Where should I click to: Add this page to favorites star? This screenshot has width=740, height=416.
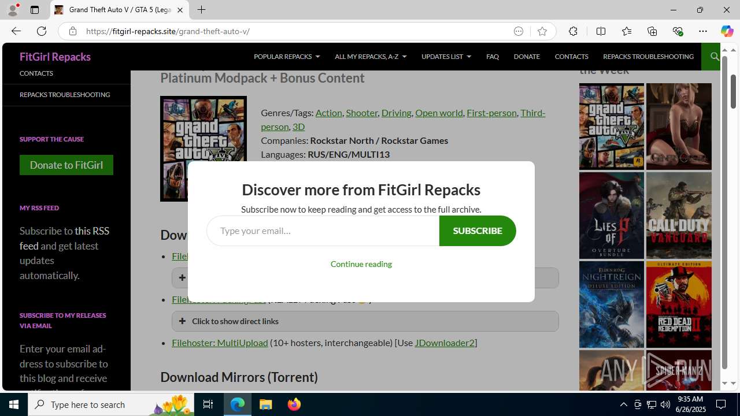pyautogui.click(x=542, y=31)
